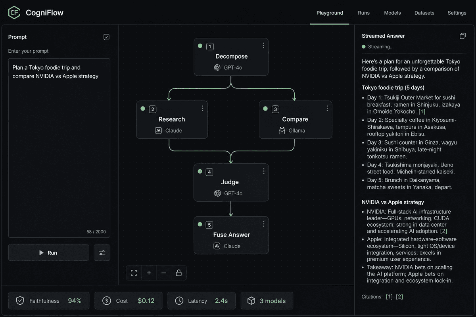Click the 58 / 2000 character counter
The width and height of the screenshot is (476, 317).
pos(96,232)
